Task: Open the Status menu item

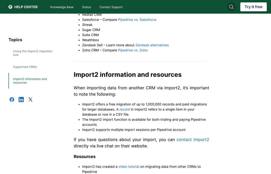Action: pyautogui.click(x=86, y=7)
